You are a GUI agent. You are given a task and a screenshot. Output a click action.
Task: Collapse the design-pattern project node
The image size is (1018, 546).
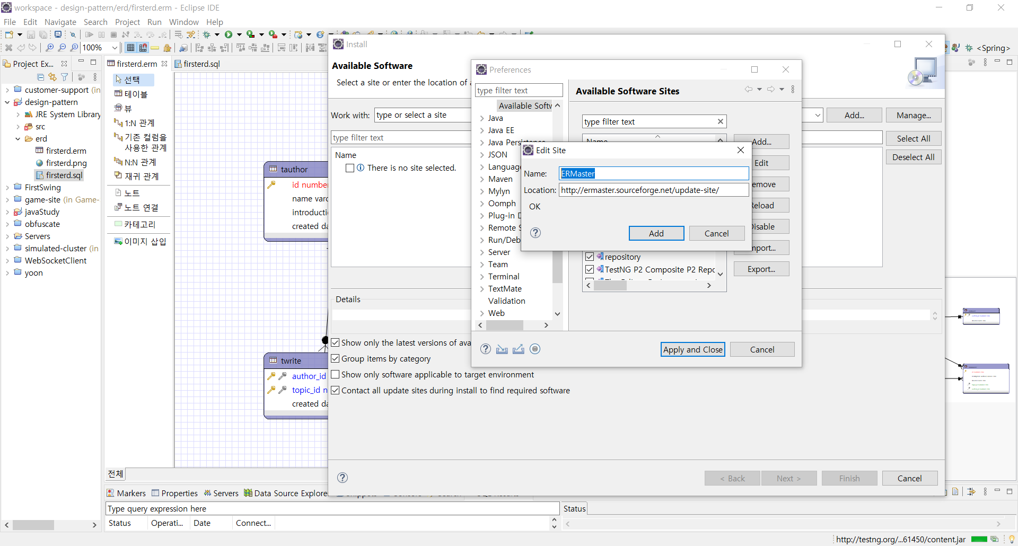(7, 102)
